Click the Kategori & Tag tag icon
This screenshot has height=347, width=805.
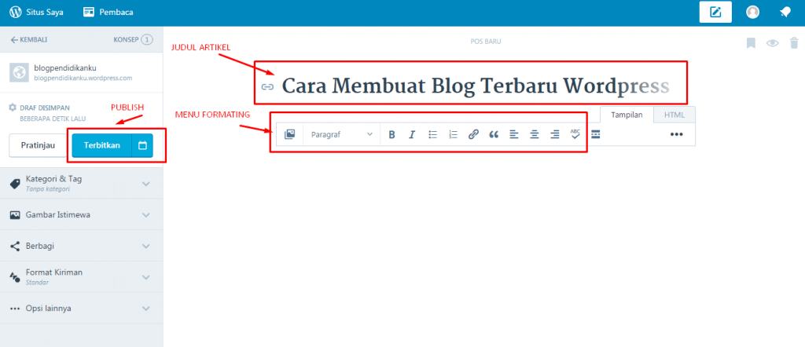[x=16, y=184]
